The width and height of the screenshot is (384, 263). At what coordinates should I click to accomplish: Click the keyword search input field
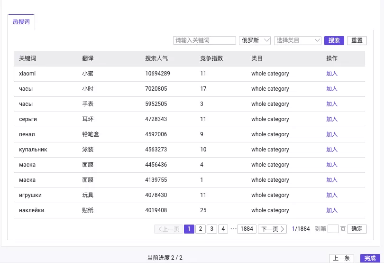coord(204,40)
